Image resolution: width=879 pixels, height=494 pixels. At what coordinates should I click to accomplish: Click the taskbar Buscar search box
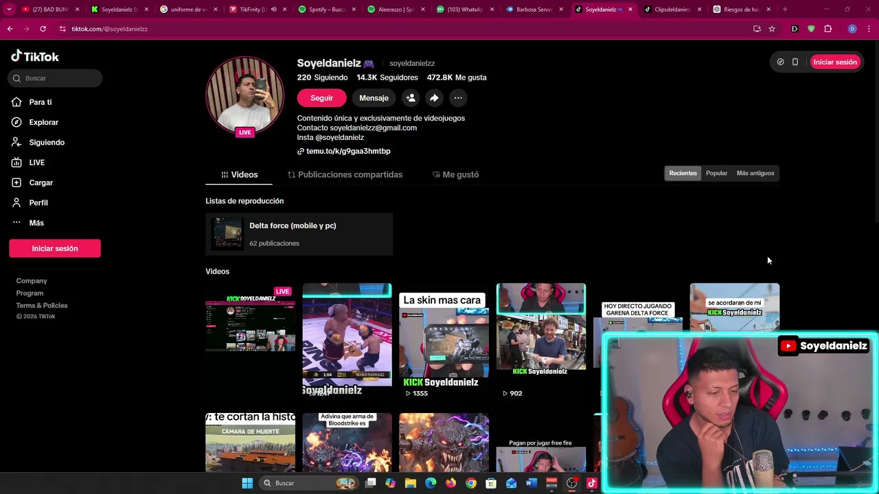[308, 483]
